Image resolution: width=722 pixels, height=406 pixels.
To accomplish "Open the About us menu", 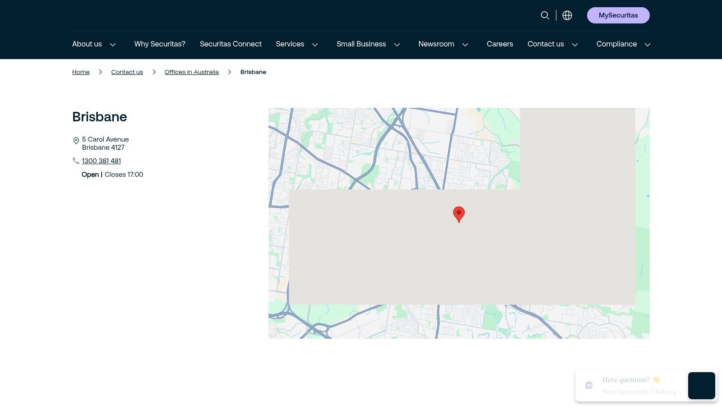I will coord(87,44).
